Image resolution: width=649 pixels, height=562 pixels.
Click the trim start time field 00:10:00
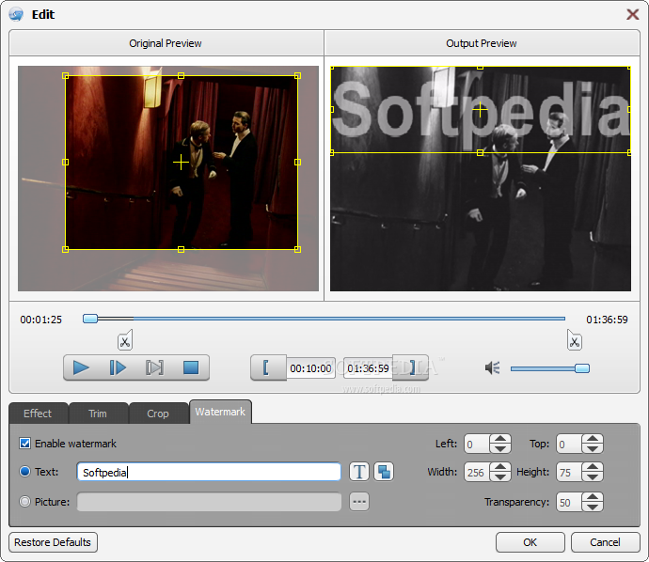coord(310,368)
